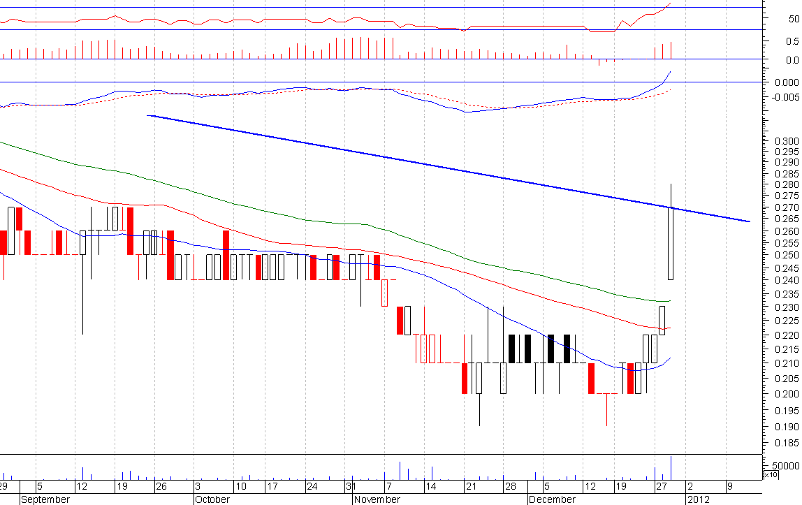This screenshot has width=802, height=505.
Task: Click the November month label
Action: pyautogui.click(x=377, y=499)
